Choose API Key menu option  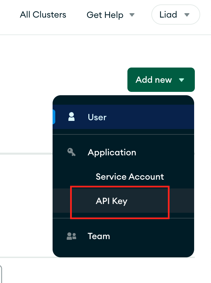(x=123, y=201)
